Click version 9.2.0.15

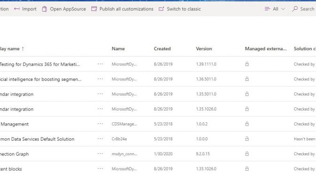point(203,154)
